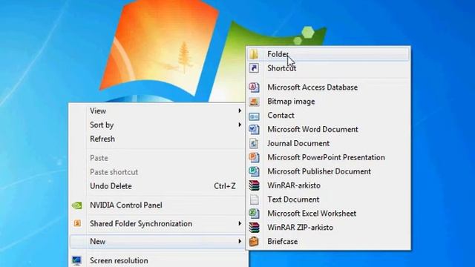Expand the Sort by submenu arrow
Image resolution: width=475 pixels, height=267 pixels.
240,125
